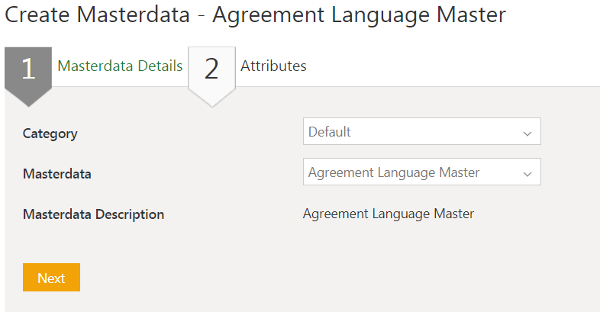This screenshot has height=312, width=600.
Task: Click the Masterdata Description label
Action: pyautogui.click(x=93, y=214)
